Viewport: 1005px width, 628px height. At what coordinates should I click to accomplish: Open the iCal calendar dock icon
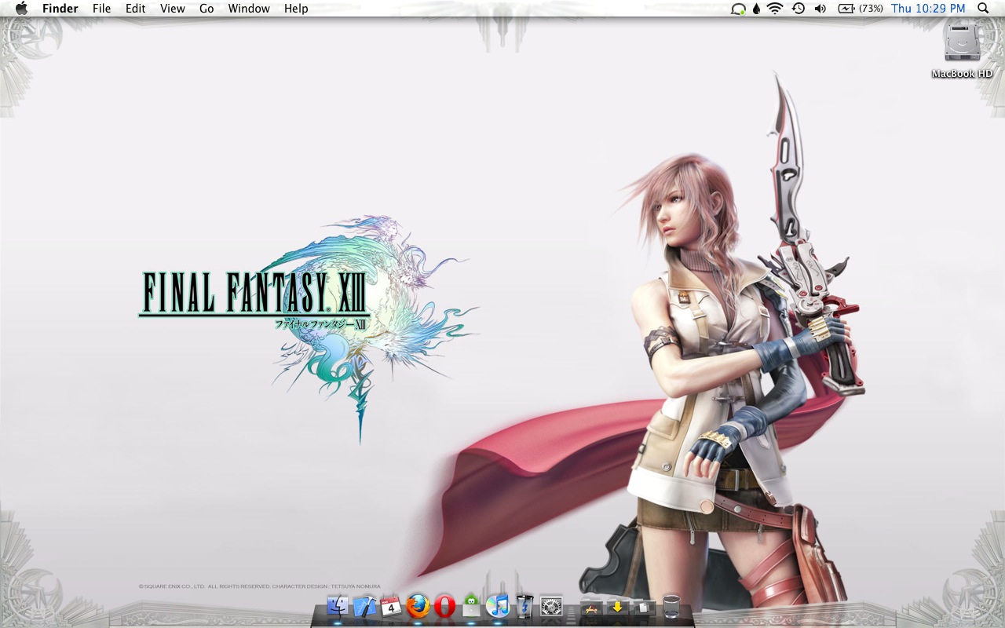tap(391, 605)
